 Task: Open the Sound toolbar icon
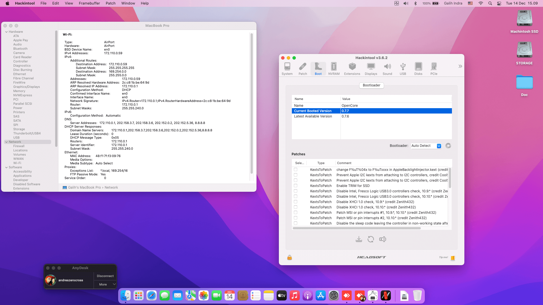(387, 69)
